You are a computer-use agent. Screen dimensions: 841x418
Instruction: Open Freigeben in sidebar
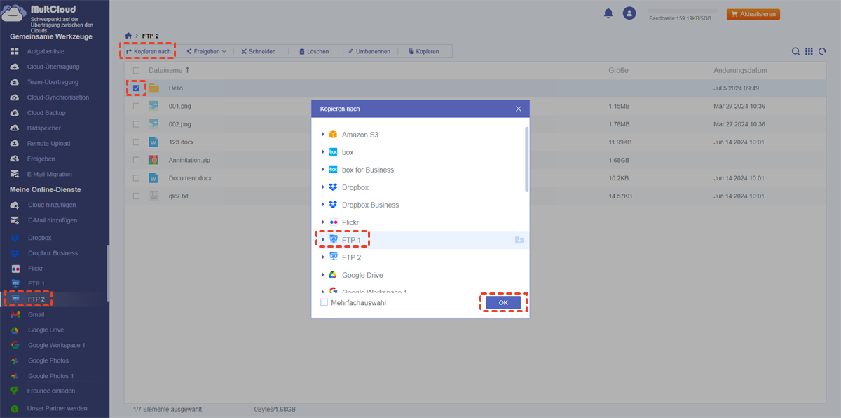tap(41, 159)
